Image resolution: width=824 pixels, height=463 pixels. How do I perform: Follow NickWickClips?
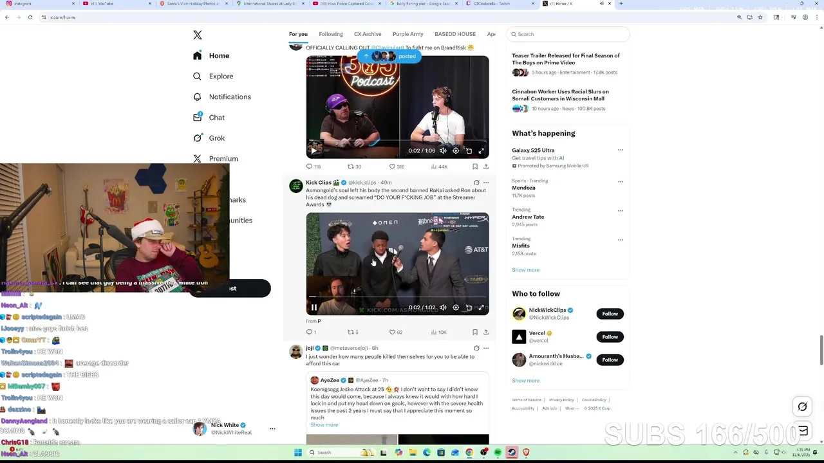[610, 314]
